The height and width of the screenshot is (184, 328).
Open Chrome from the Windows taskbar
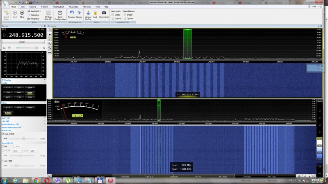click(36, 180)
